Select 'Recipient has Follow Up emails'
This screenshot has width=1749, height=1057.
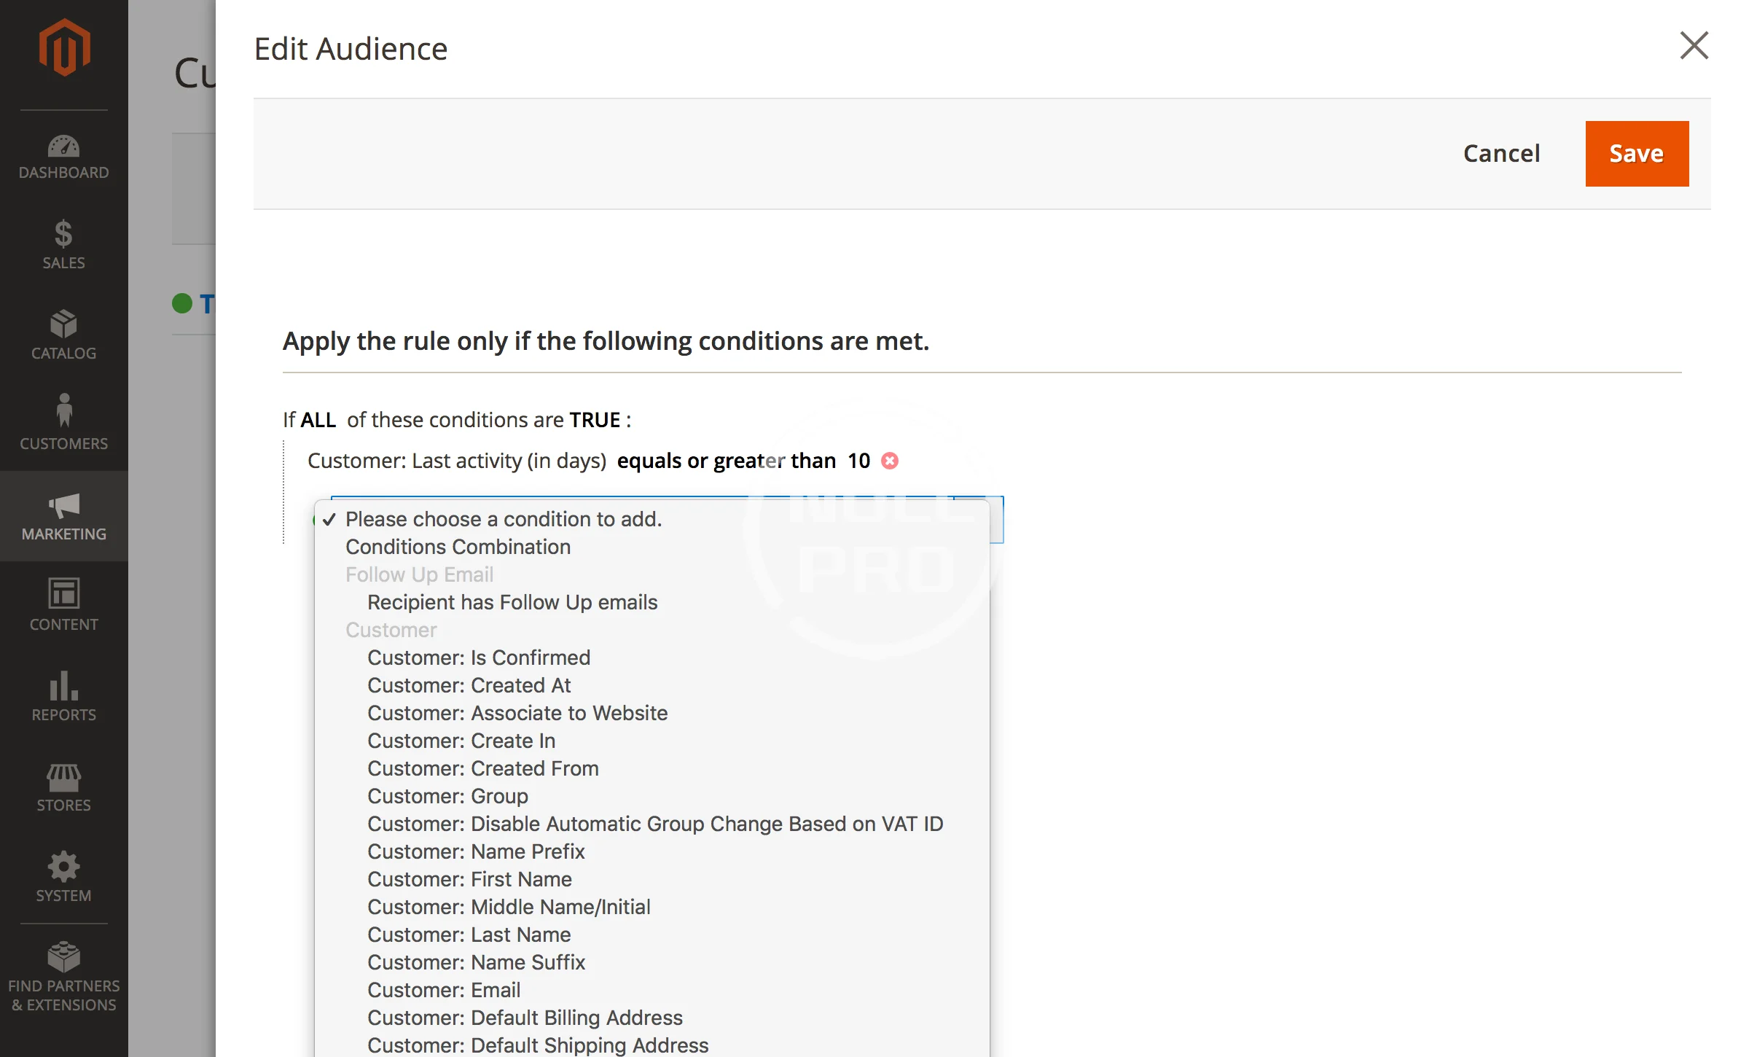coord(512,602)
